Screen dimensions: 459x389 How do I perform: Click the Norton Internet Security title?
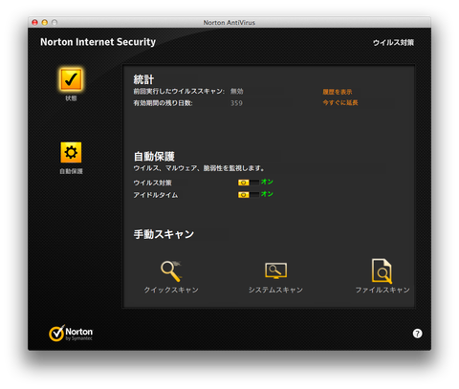(x=98, y=42)
